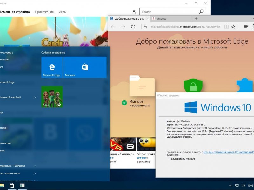Open 'Спец. возможности' folder in Start list
This screenshot has height=190, width=254.
click(10, 173)
